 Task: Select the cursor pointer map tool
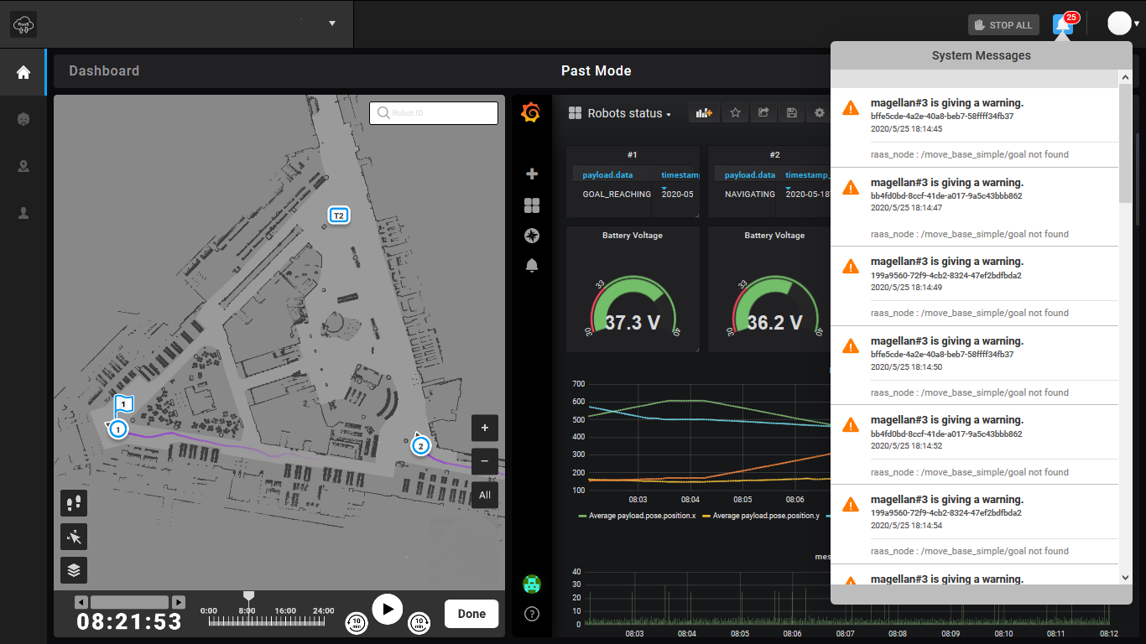[x=74, y=537]
